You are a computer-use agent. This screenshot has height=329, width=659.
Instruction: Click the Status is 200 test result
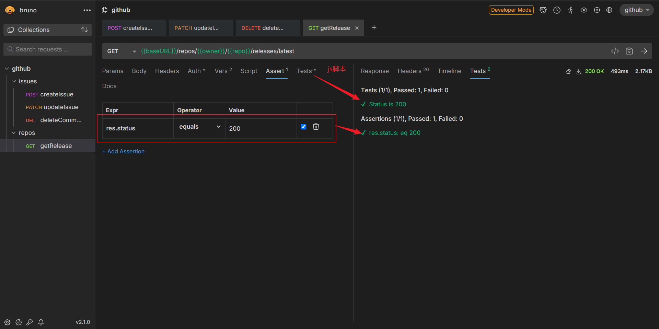[x=387, y=104]
